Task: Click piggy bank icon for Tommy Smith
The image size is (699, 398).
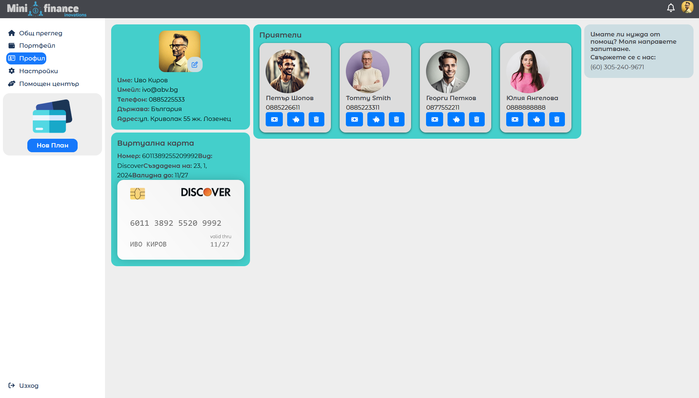Action: [376, 119]
